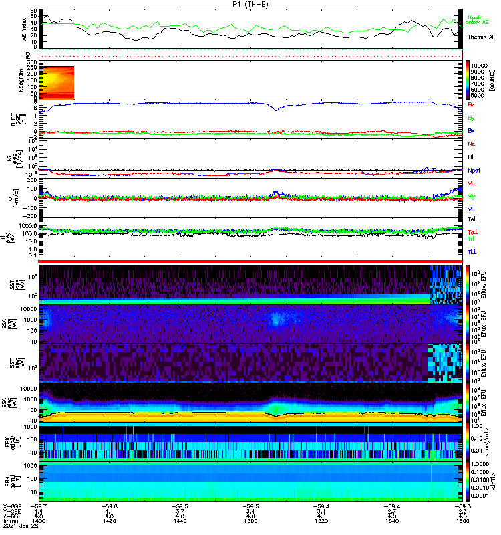Pick the red Viz legend entry
The image size is (501, 535).
[x=472, y=183]
